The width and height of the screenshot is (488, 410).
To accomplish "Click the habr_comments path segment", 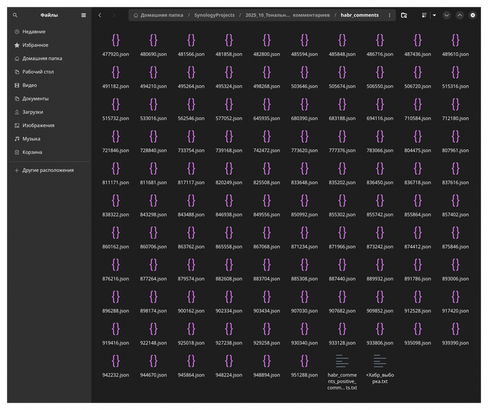I will pyautogui.click(x=360, y=15).
